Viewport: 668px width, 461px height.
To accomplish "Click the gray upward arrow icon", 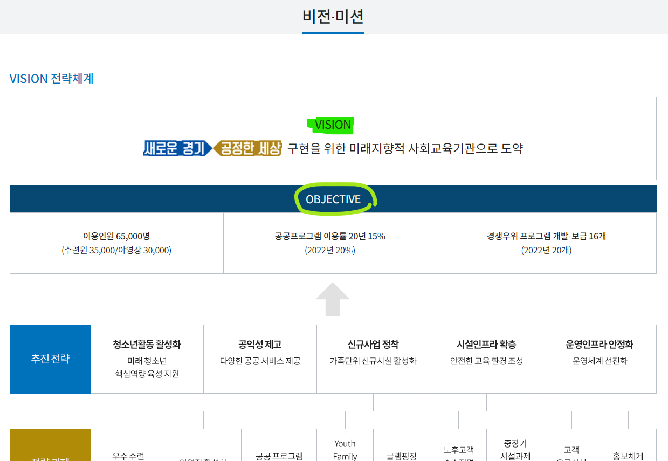I will pyautogui.click(x=333, y=299).
